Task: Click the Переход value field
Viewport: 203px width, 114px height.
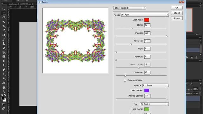Action: (147, 57)
